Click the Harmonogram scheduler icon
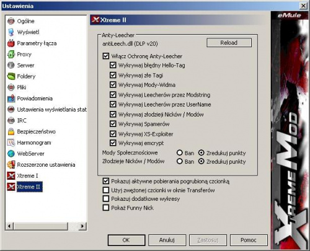The width and height of the screenshot is (310, 251). tap(11, 143)
